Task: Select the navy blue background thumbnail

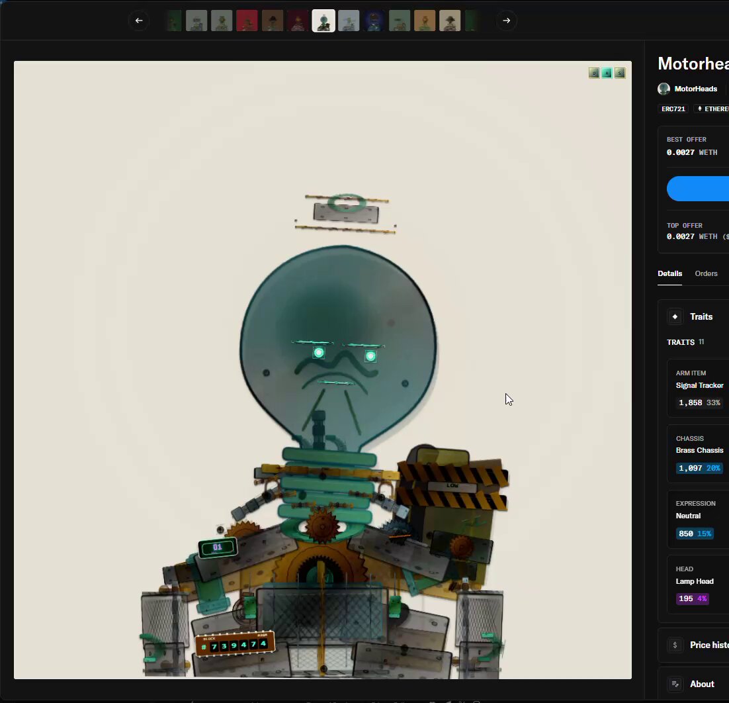Action: pos(374,21)
